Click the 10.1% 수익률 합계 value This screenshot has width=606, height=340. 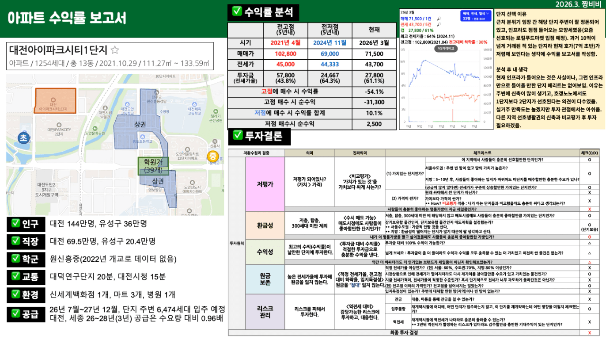374,113
